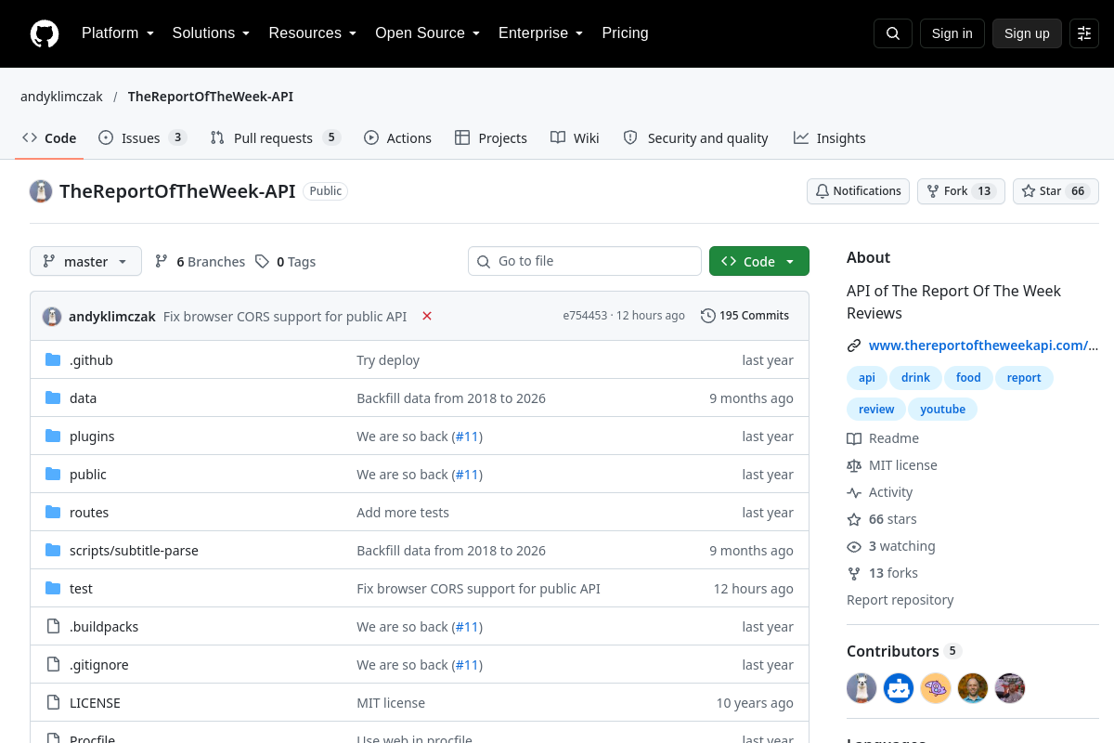1114x743 pixels.
Task: Click the Sign in button
Action: 952,33
